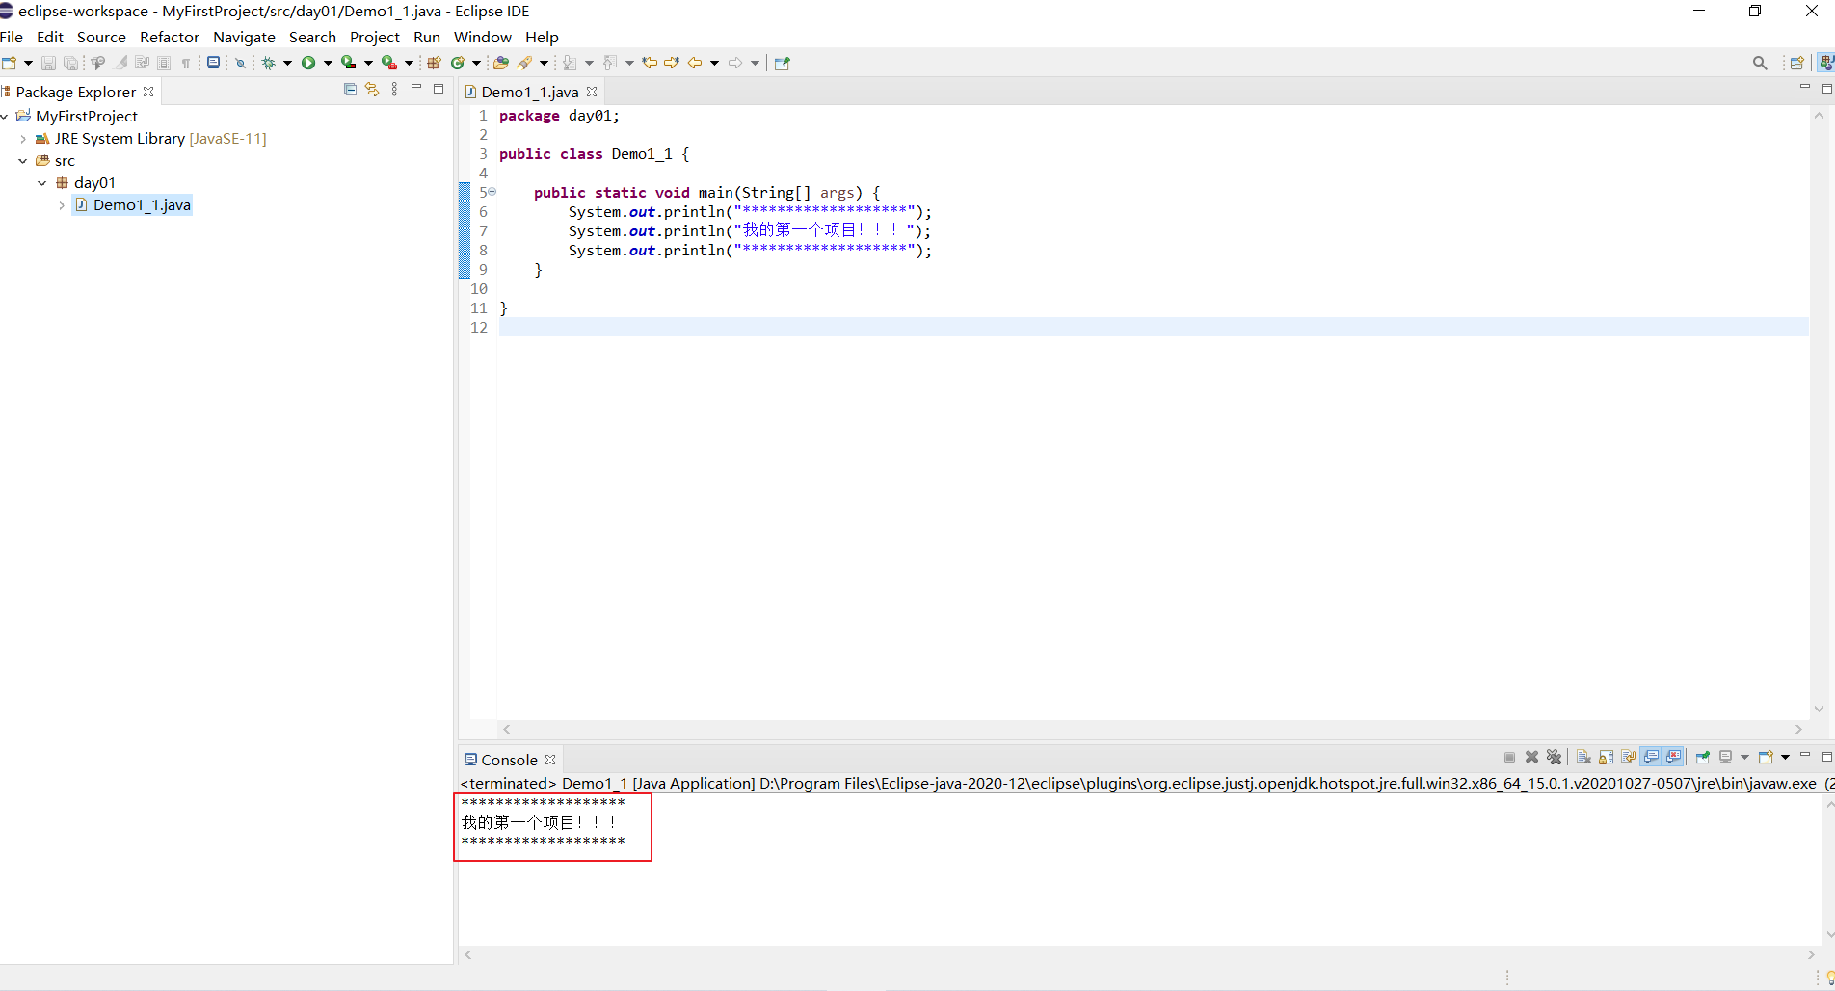Toggle Show Console on Standard Error

(x=1673, y=757)
